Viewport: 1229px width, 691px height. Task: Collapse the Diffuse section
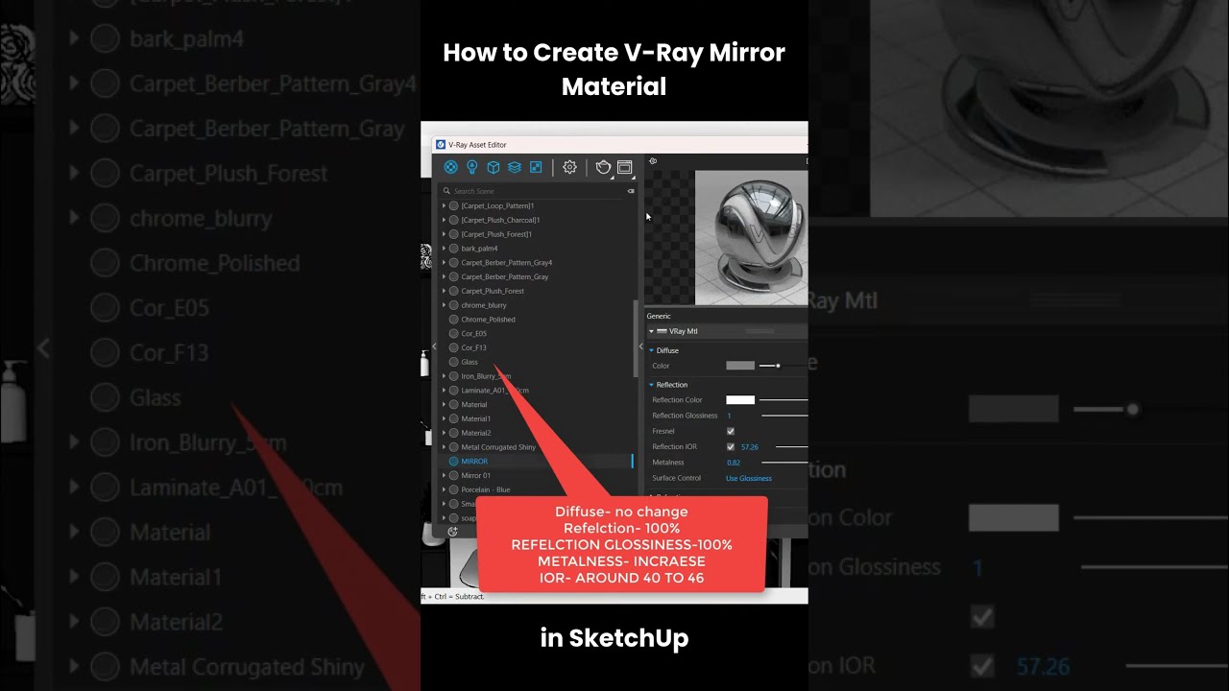(651, 350)
